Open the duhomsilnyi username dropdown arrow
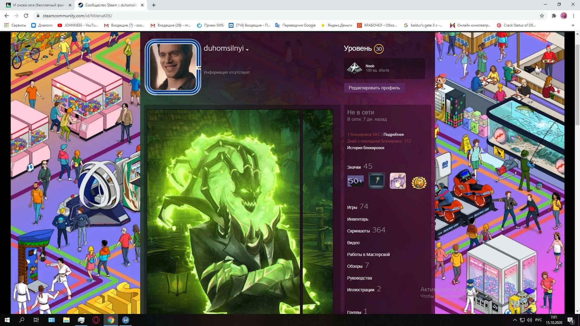The width and height of the screenshot is (580, 326). (x=247, y=50)
